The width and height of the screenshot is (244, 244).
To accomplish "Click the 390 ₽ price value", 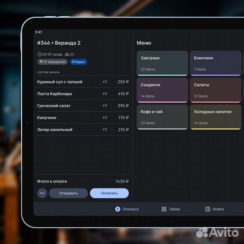I will (x=123, y=106).
